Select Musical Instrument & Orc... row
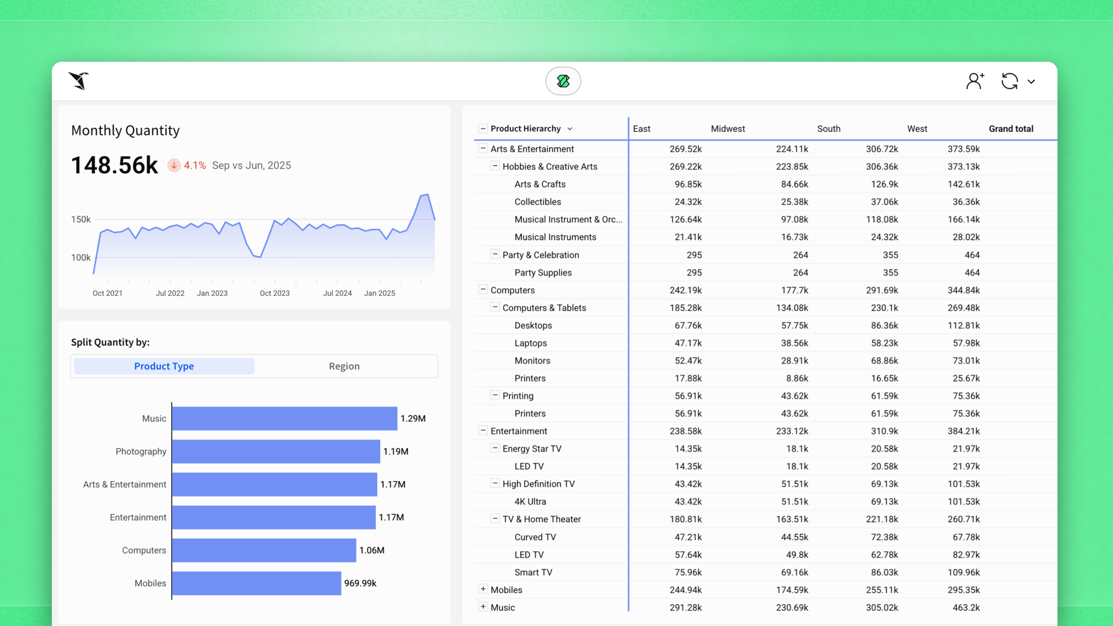 (x=568, y=219)
